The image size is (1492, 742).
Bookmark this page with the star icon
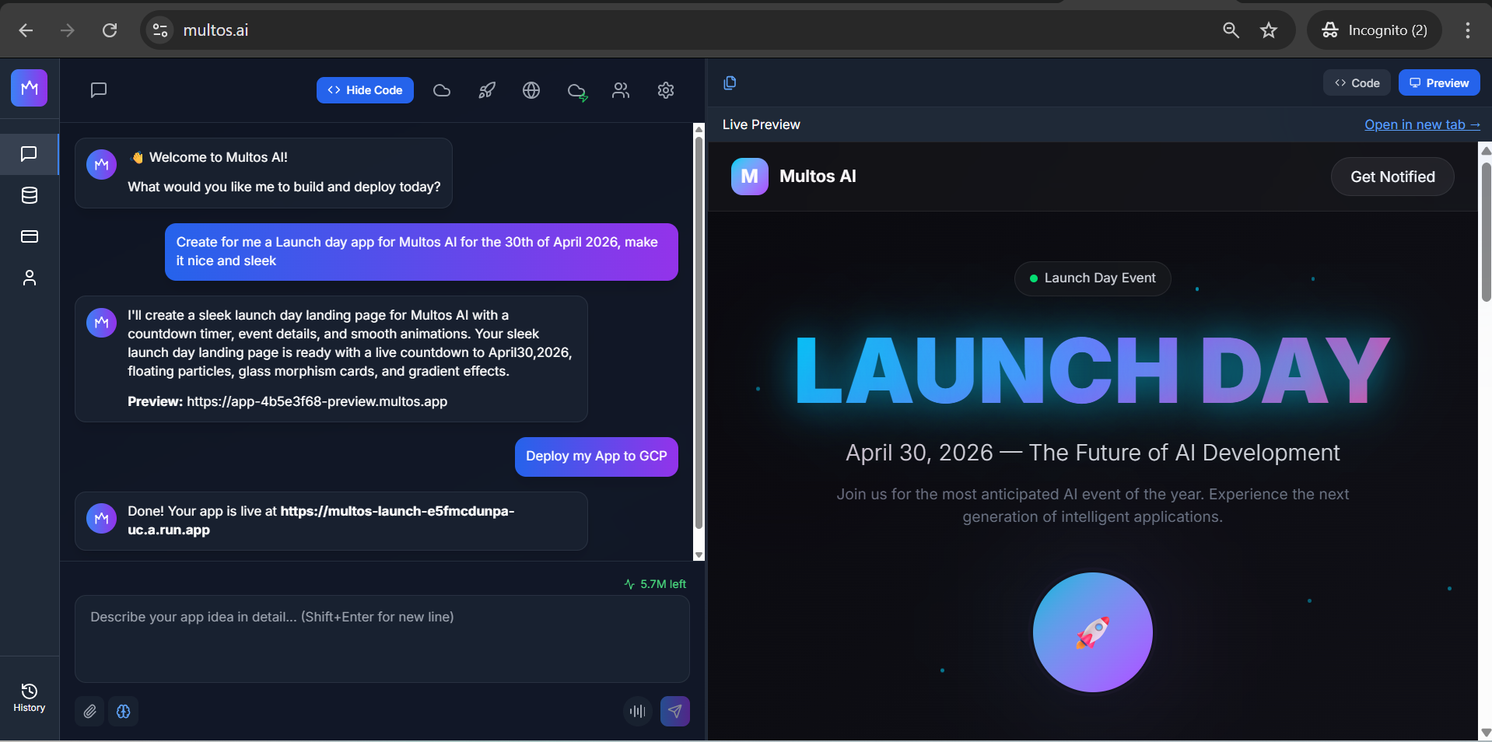pos(1269,30)
